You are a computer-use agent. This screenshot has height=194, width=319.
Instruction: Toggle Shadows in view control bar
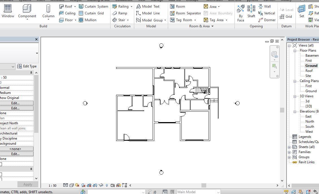pos(83,185)
